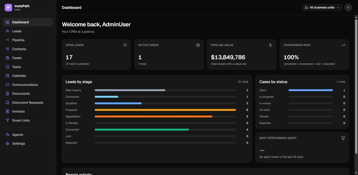The width and height of the screenshot is (358, 175).
Task: Click the In progress case status label
Action: click(x=267, y=97)
